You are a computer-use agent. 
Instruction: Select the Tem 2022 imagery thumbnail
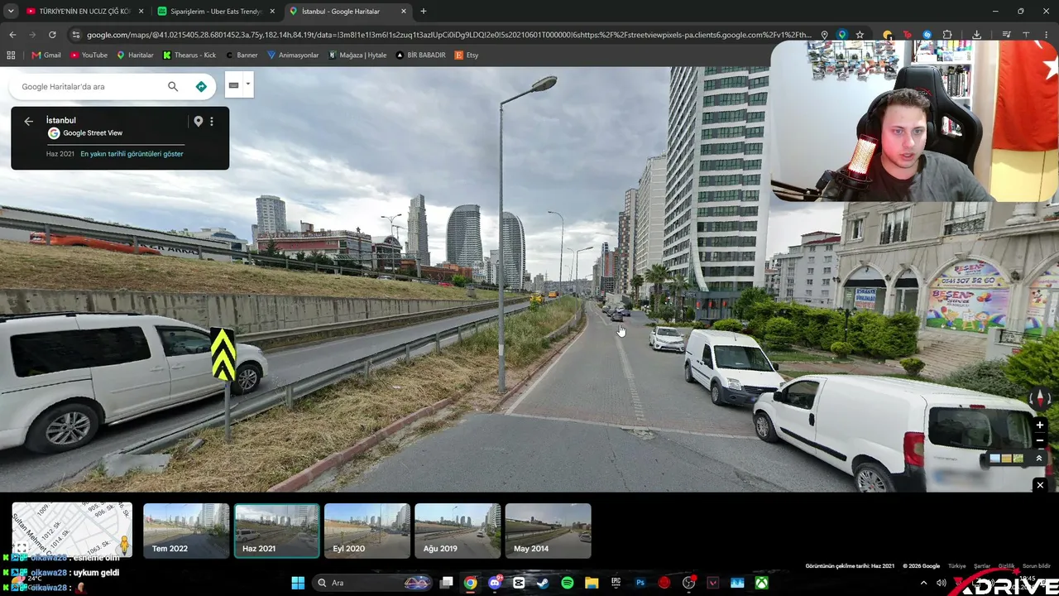click(186, 531)
